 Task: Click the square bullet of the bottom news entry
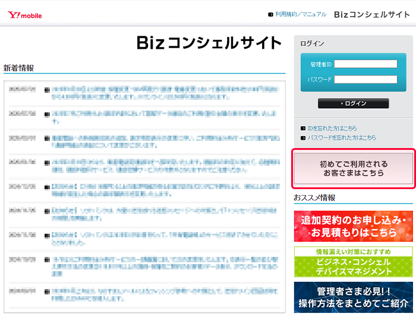click(x=47, y=291)
